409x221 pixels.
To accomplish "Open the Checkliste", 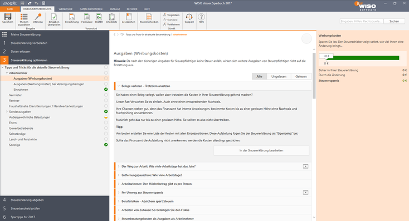I will 111,18.
